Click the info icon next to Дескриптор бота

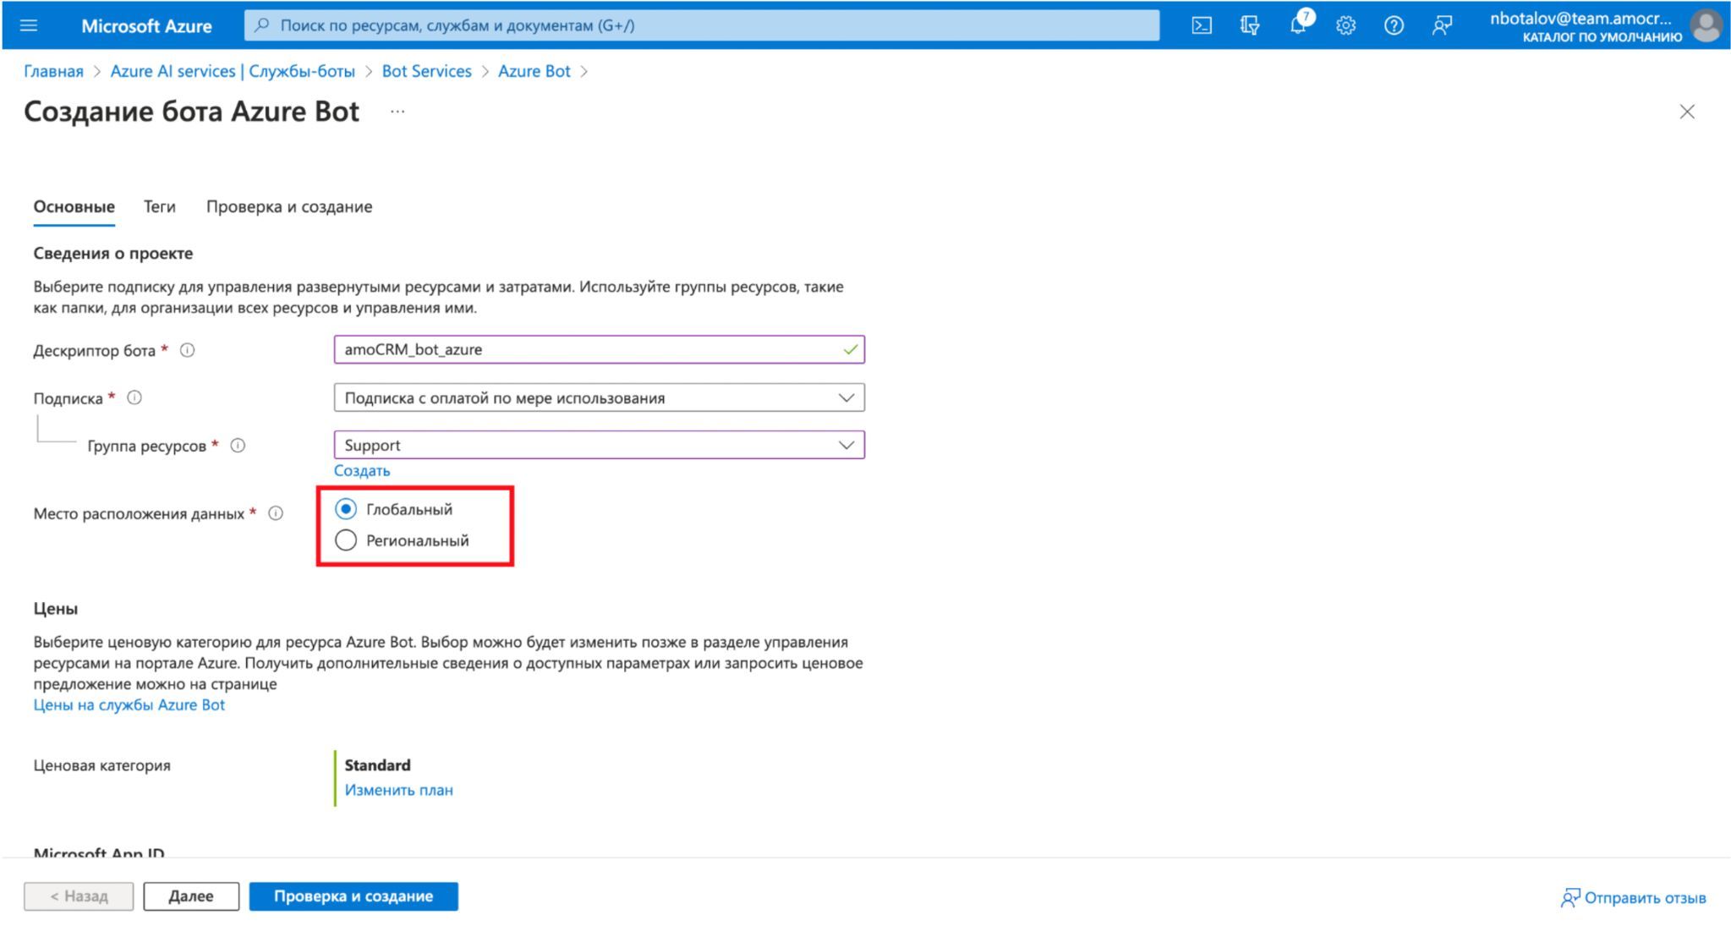click(x=188, y=350)
